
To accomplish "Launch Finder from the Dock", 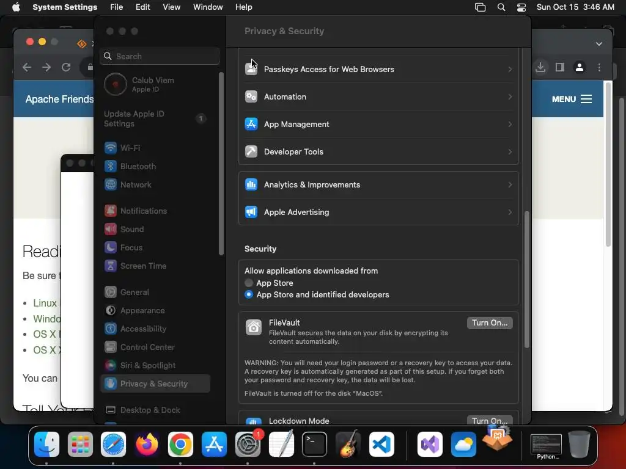I will click(46, 444).
